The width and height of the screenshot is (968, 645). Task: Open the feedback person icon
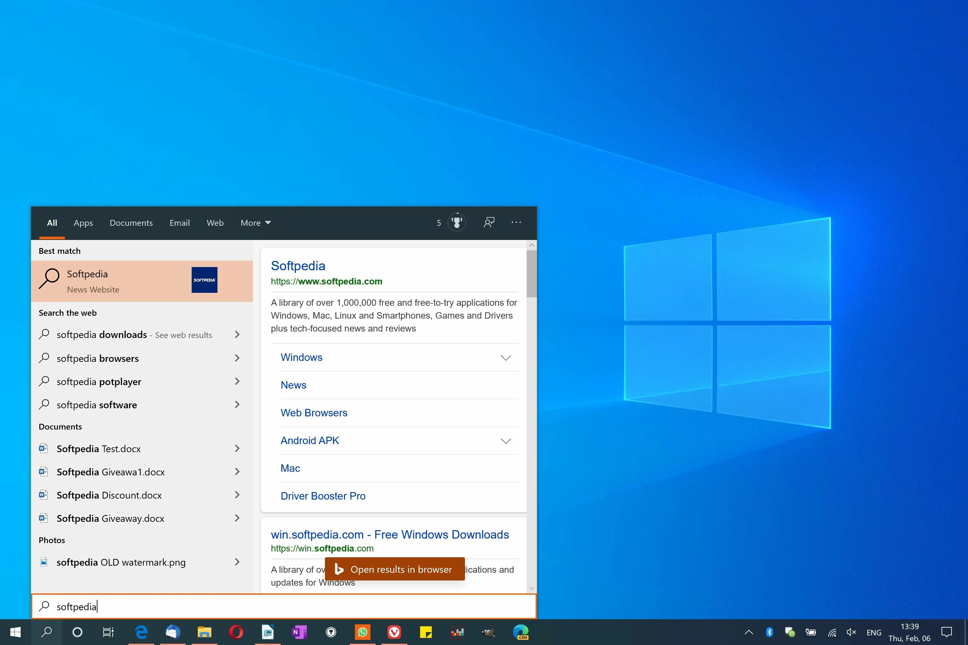tap(489, 223)
